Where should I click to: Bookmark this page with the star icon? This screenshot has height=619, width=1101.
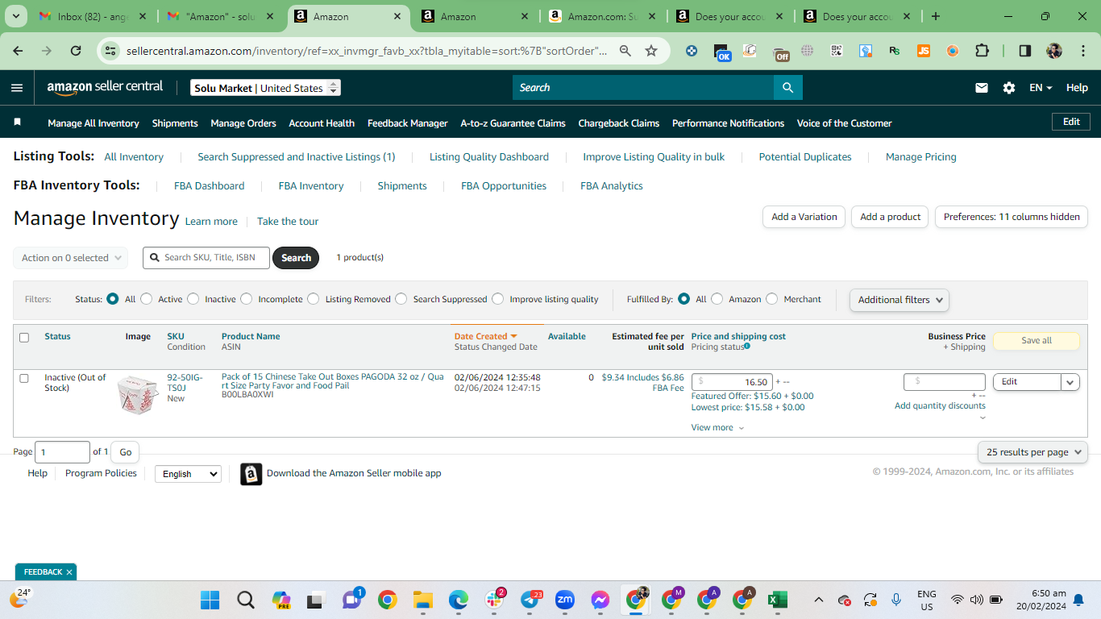tap(651, 51)
